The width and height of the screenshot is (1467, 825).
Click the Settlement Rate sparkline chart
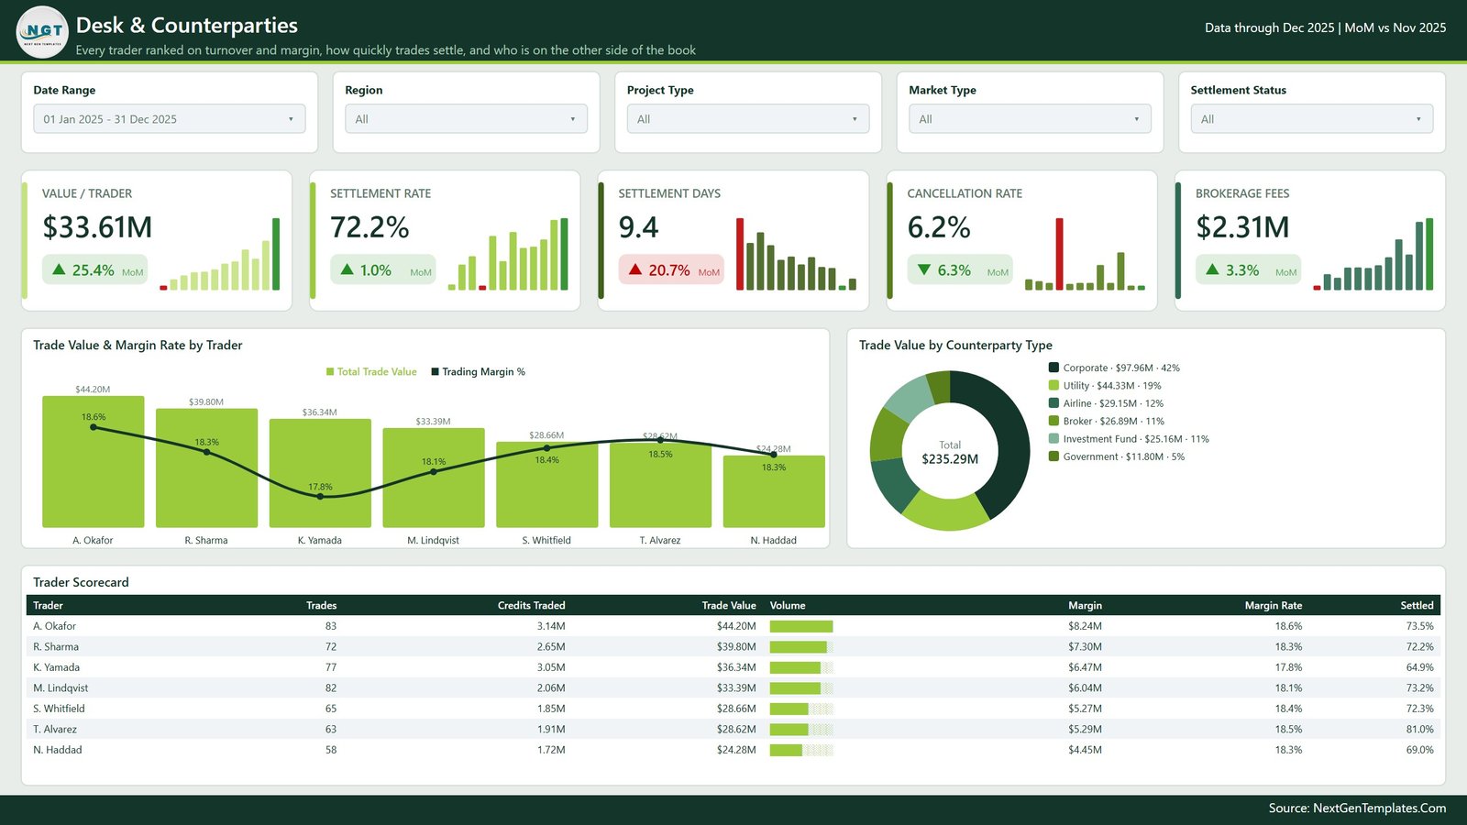click(x=508, y=255)
